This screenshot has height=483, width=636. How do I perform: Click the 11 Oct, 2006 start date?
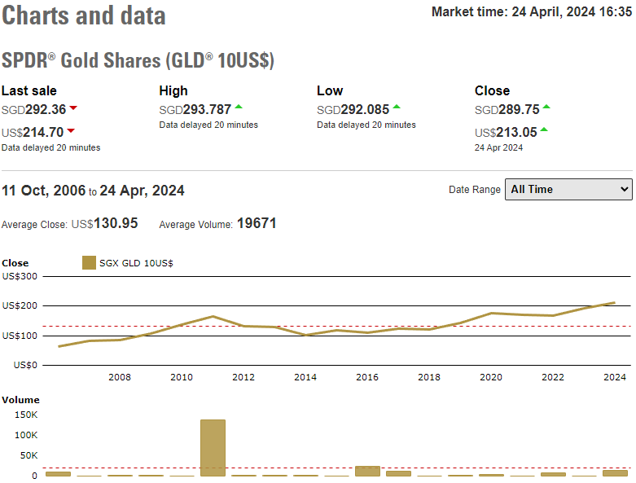click(x=44, y=191)
